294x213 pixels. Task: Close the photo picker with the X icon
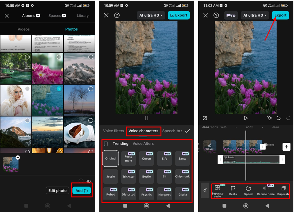click(x=7, y=16)
